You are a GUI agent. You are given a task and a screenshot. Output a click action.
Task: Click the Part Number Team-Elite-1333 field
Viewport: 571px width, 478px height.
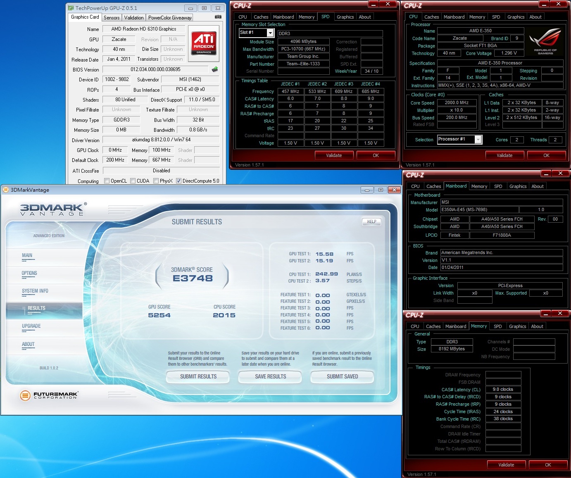[303, 64]
